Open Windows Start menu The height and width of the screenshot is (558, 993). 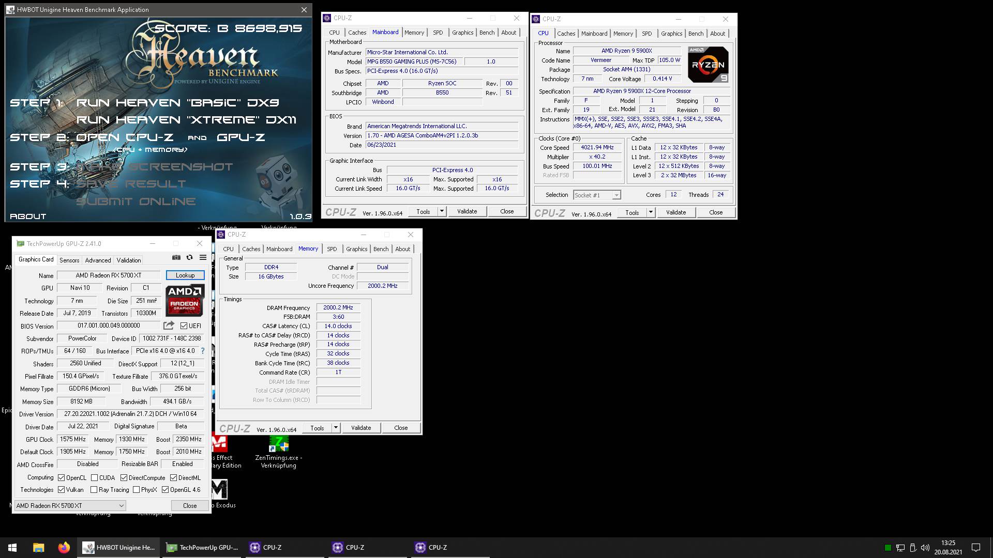(12, 548)
